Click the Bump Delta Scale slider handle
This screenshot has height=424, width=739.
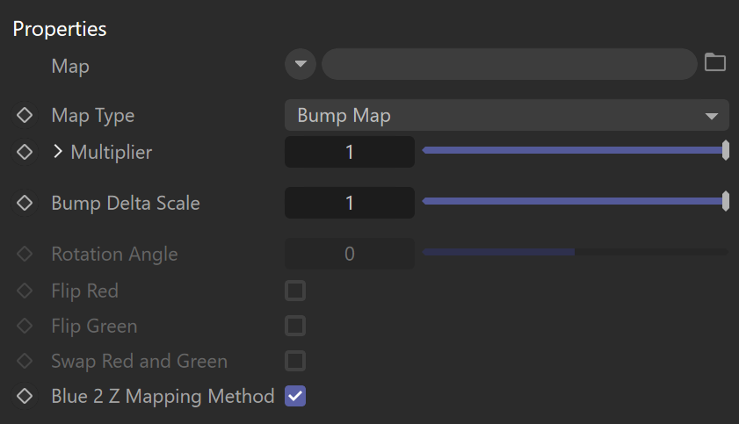726,201
